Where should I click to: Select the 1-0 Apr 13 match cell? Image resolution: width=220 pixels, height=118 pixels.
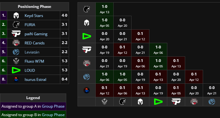pos(105,9)
